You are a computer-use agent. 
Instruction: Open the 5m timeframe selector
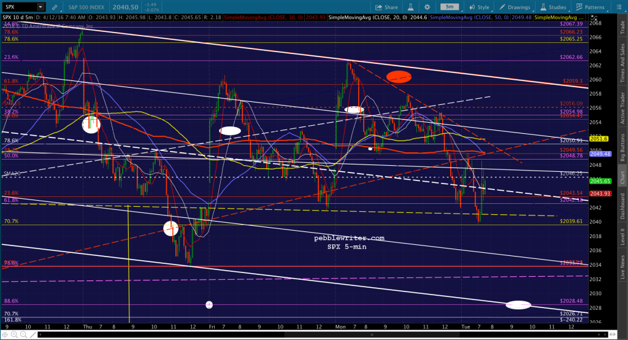click(450, 7)
